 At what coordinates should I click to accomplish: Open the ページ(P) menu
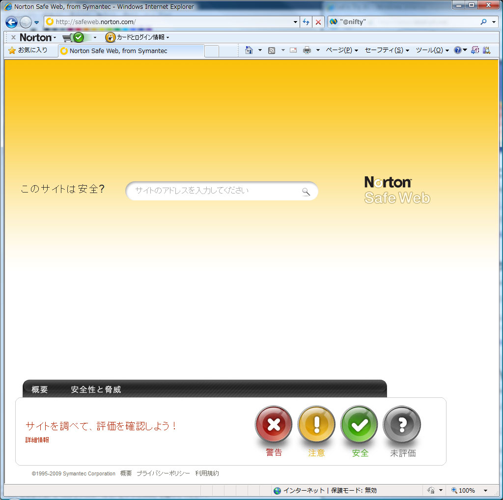tap(342, 50)
